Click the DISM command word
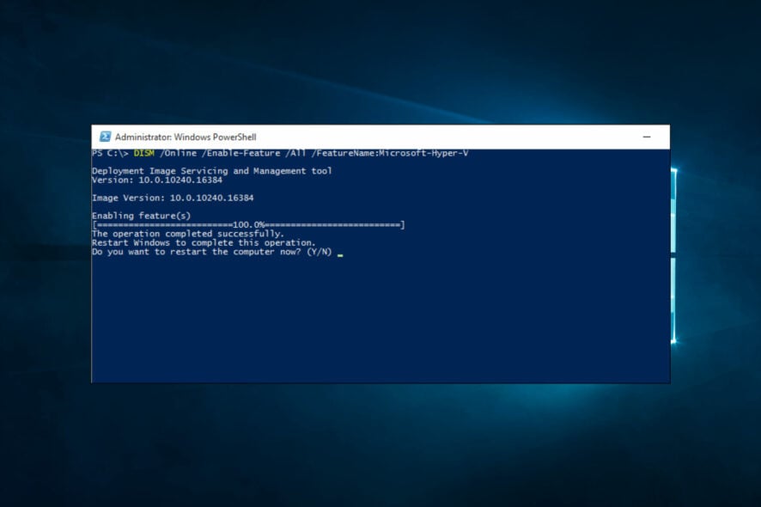The height and width of the screenshot is (507, 761). 144,153
